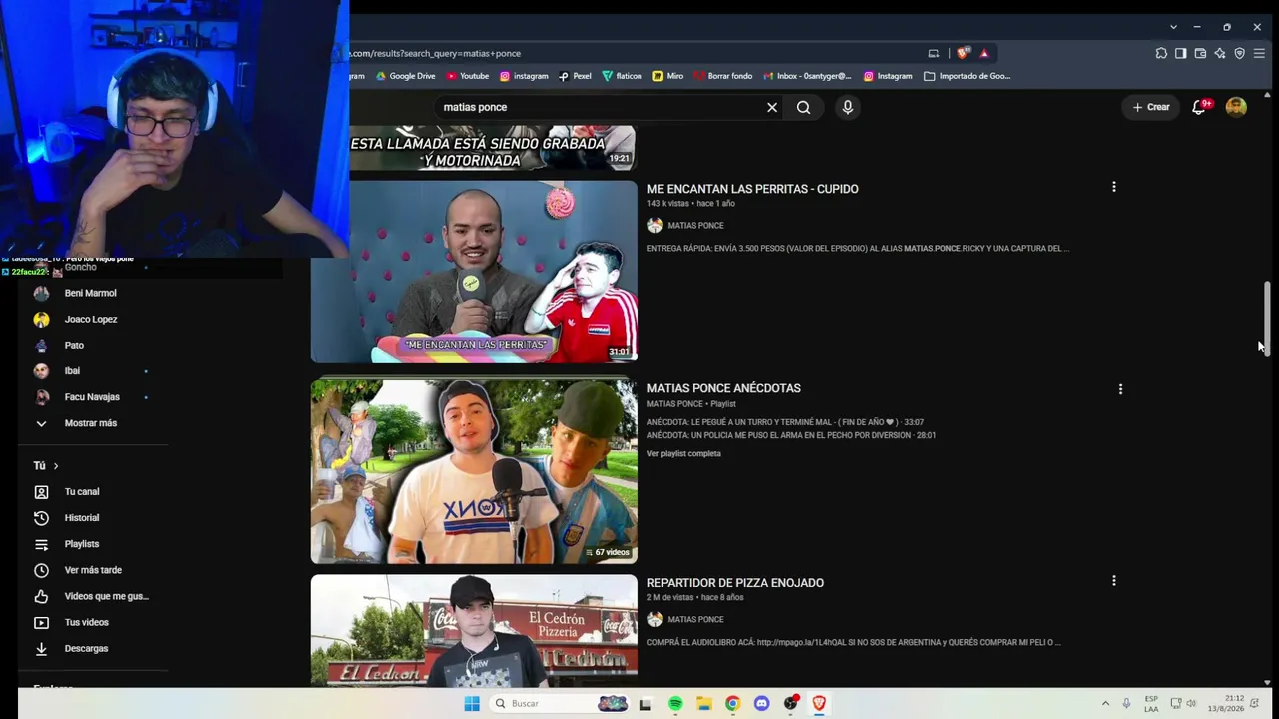
Task: Toggle the browser sidebar panel
Action: tap(1180, 53)
